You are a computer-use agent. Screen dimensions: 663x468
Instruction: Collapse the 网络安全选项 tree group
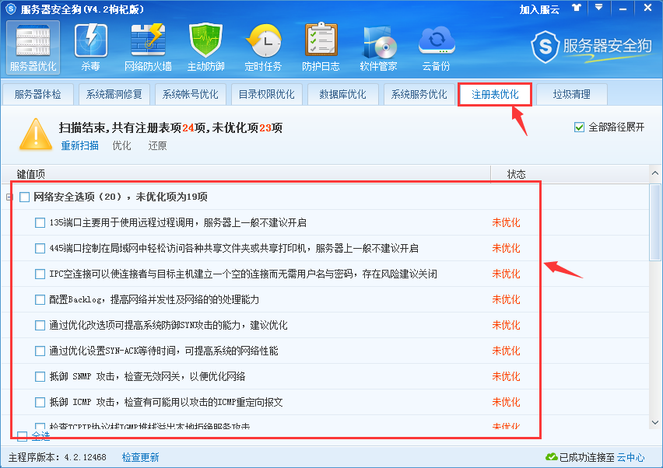tap(9, 197)
